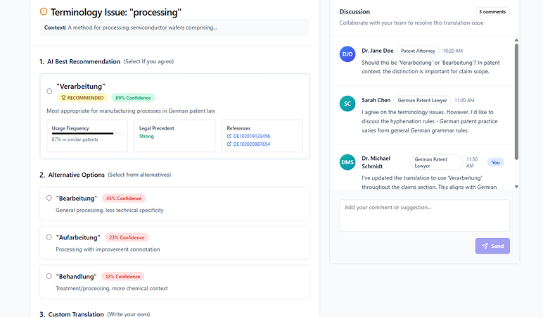
Task: Click Sarah Chen's SC avatar
Action: [x=347, y=104]
